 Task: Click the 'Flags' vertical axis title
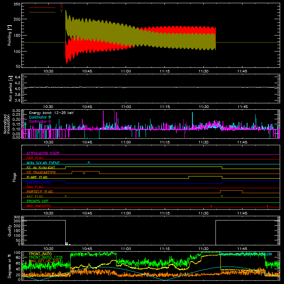(14, 177)
